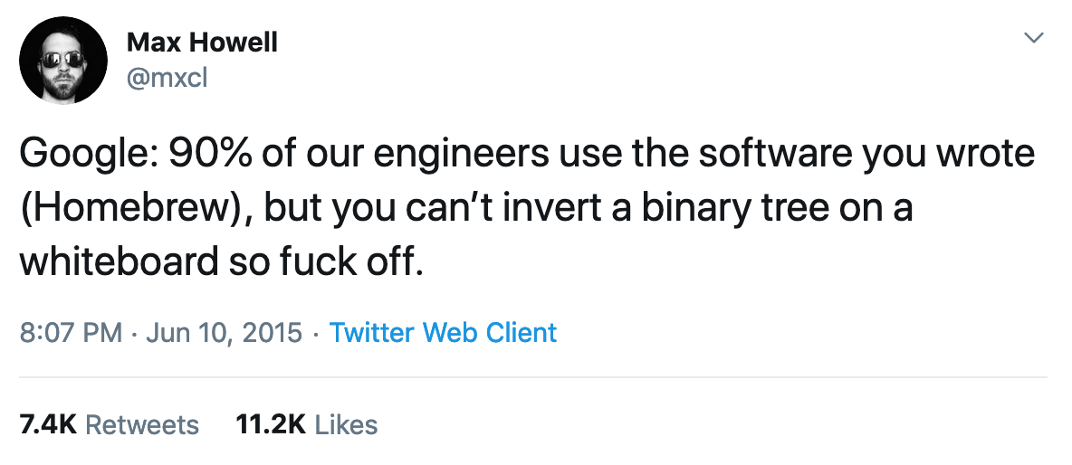Open the Max Howell display name link
This screenshot has height=465, width=1072.
(x=202, y=42)
